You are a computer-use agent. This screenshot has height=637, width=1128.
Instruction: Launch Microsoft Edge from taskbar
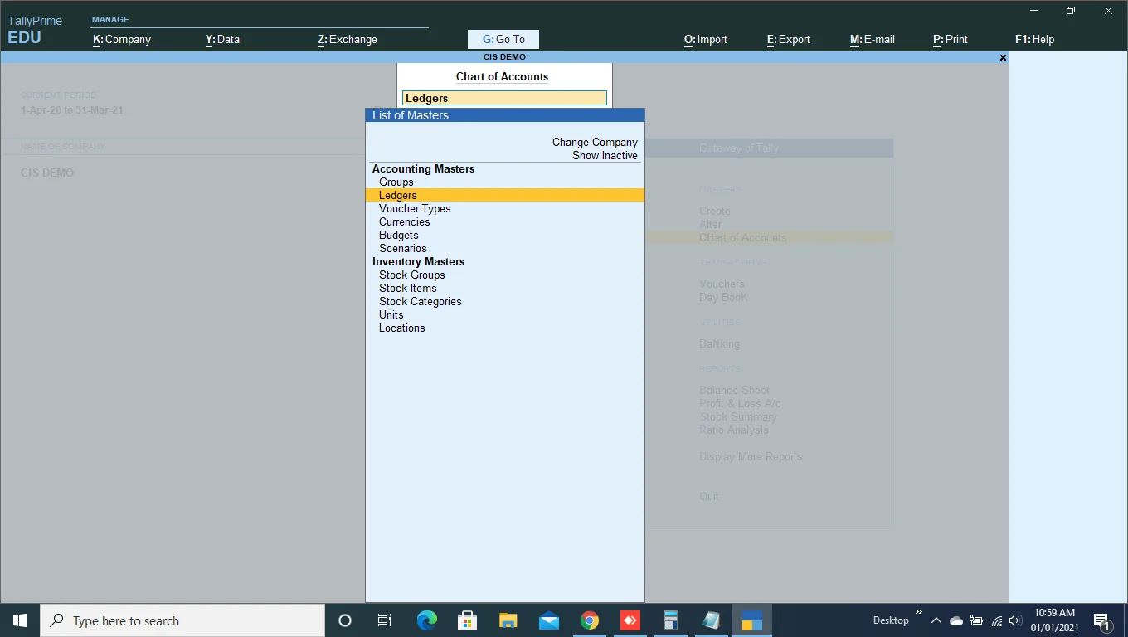[x=426, y=620]
